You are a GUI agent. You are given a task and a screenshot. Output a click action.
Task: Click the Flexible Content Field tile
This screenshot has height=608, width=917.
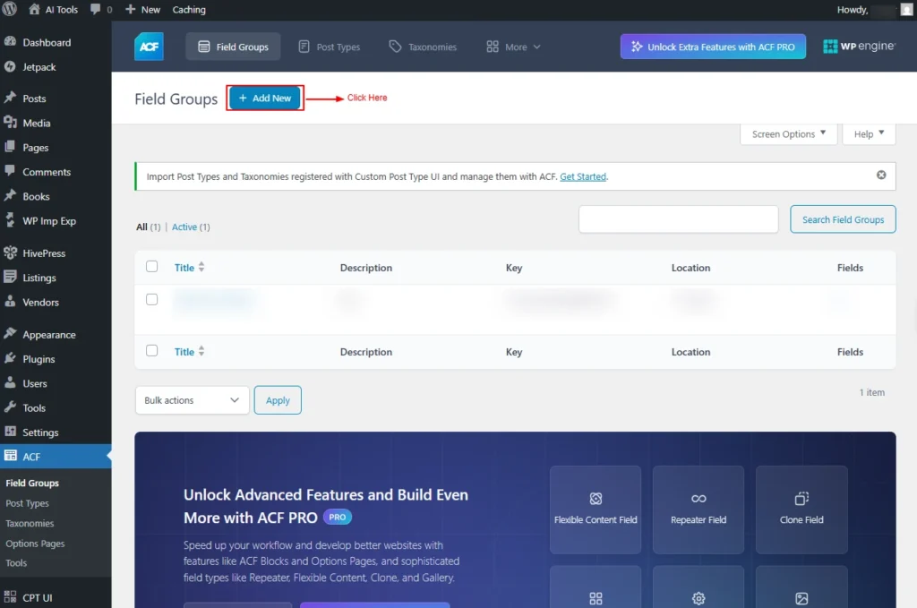coord(596,509)
